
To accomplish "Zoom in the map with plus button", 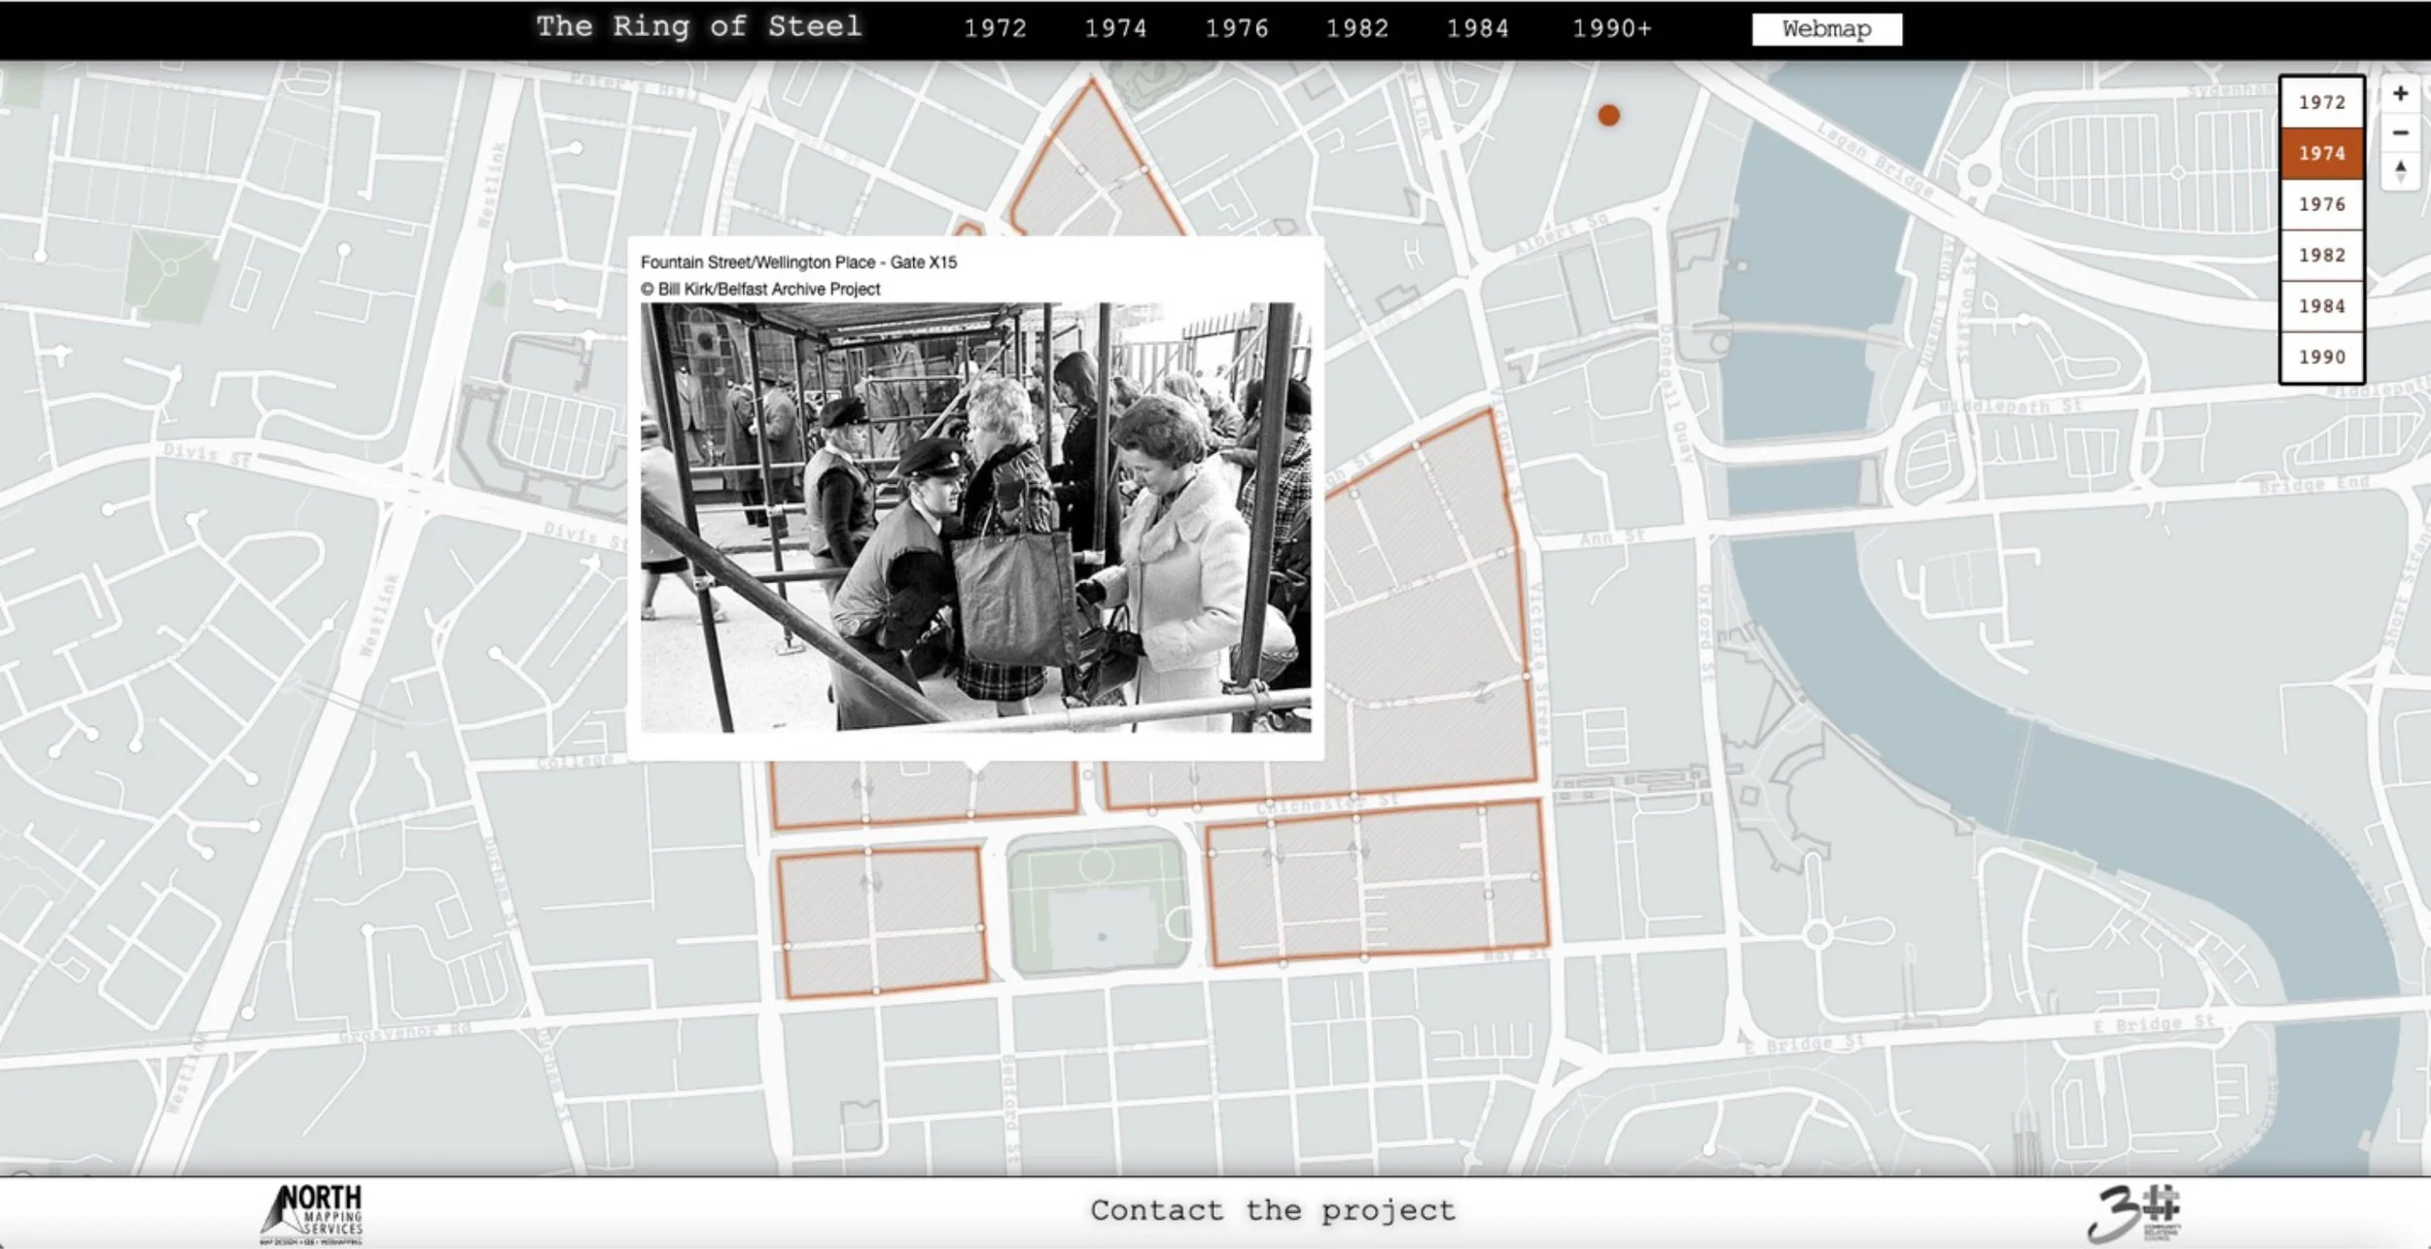I will [2400, 94].
